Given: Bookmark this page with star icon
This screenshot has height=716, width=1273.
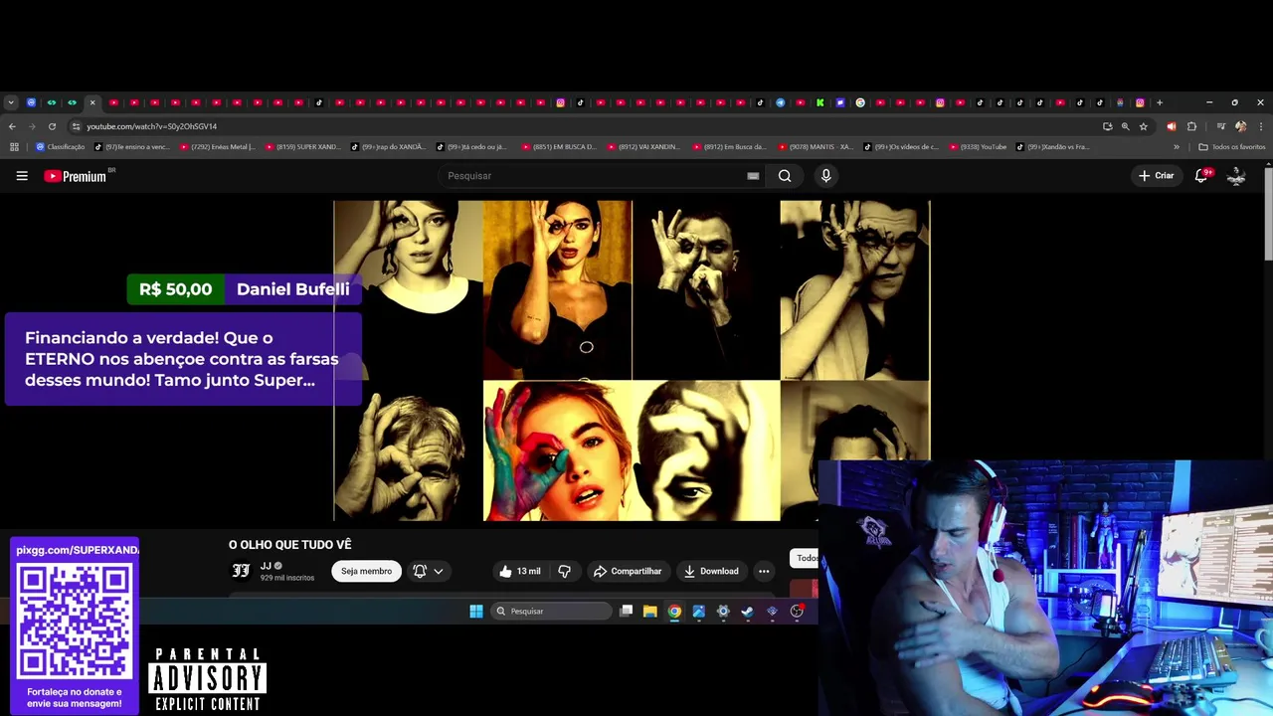Looking at the screenshot, I should 1144,126.
